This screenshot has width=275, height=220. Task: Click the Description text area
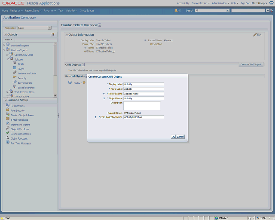pyautogui.click(x=142, y=106)
